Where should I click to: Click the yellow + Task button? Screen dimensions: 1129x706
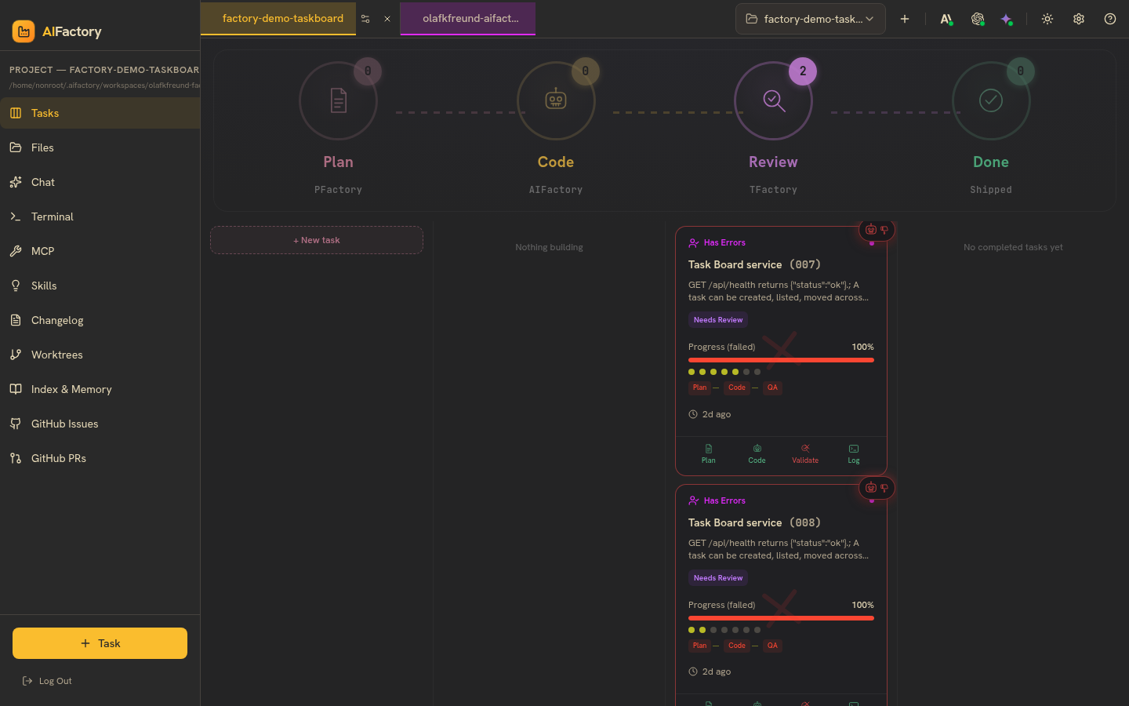coord(100,643)
